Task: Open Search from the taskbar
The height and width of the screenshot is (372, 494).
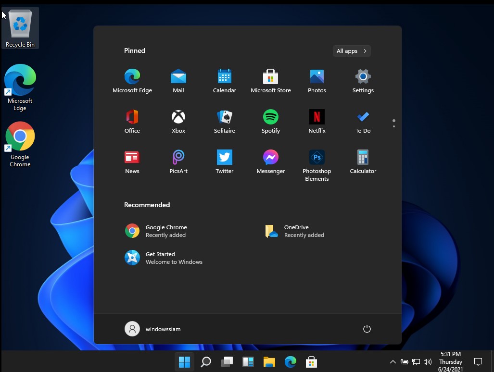Action: click(205, 361)
